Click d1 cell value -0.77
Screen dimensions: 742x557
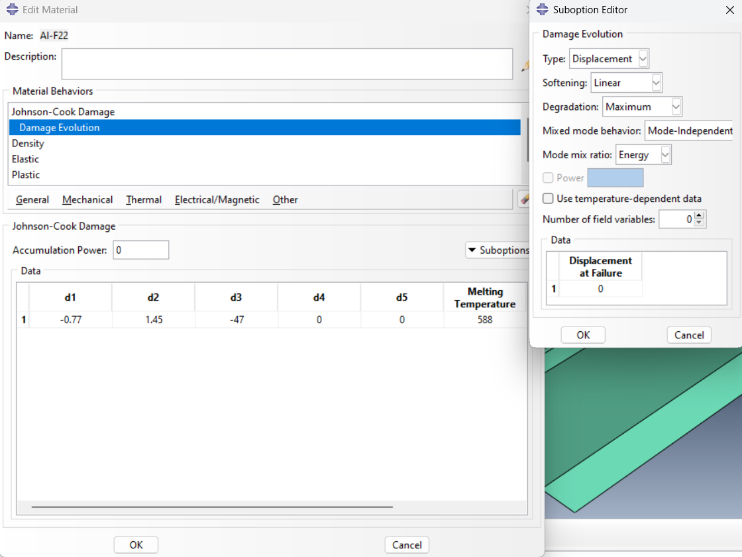click(x=70, y=320)
